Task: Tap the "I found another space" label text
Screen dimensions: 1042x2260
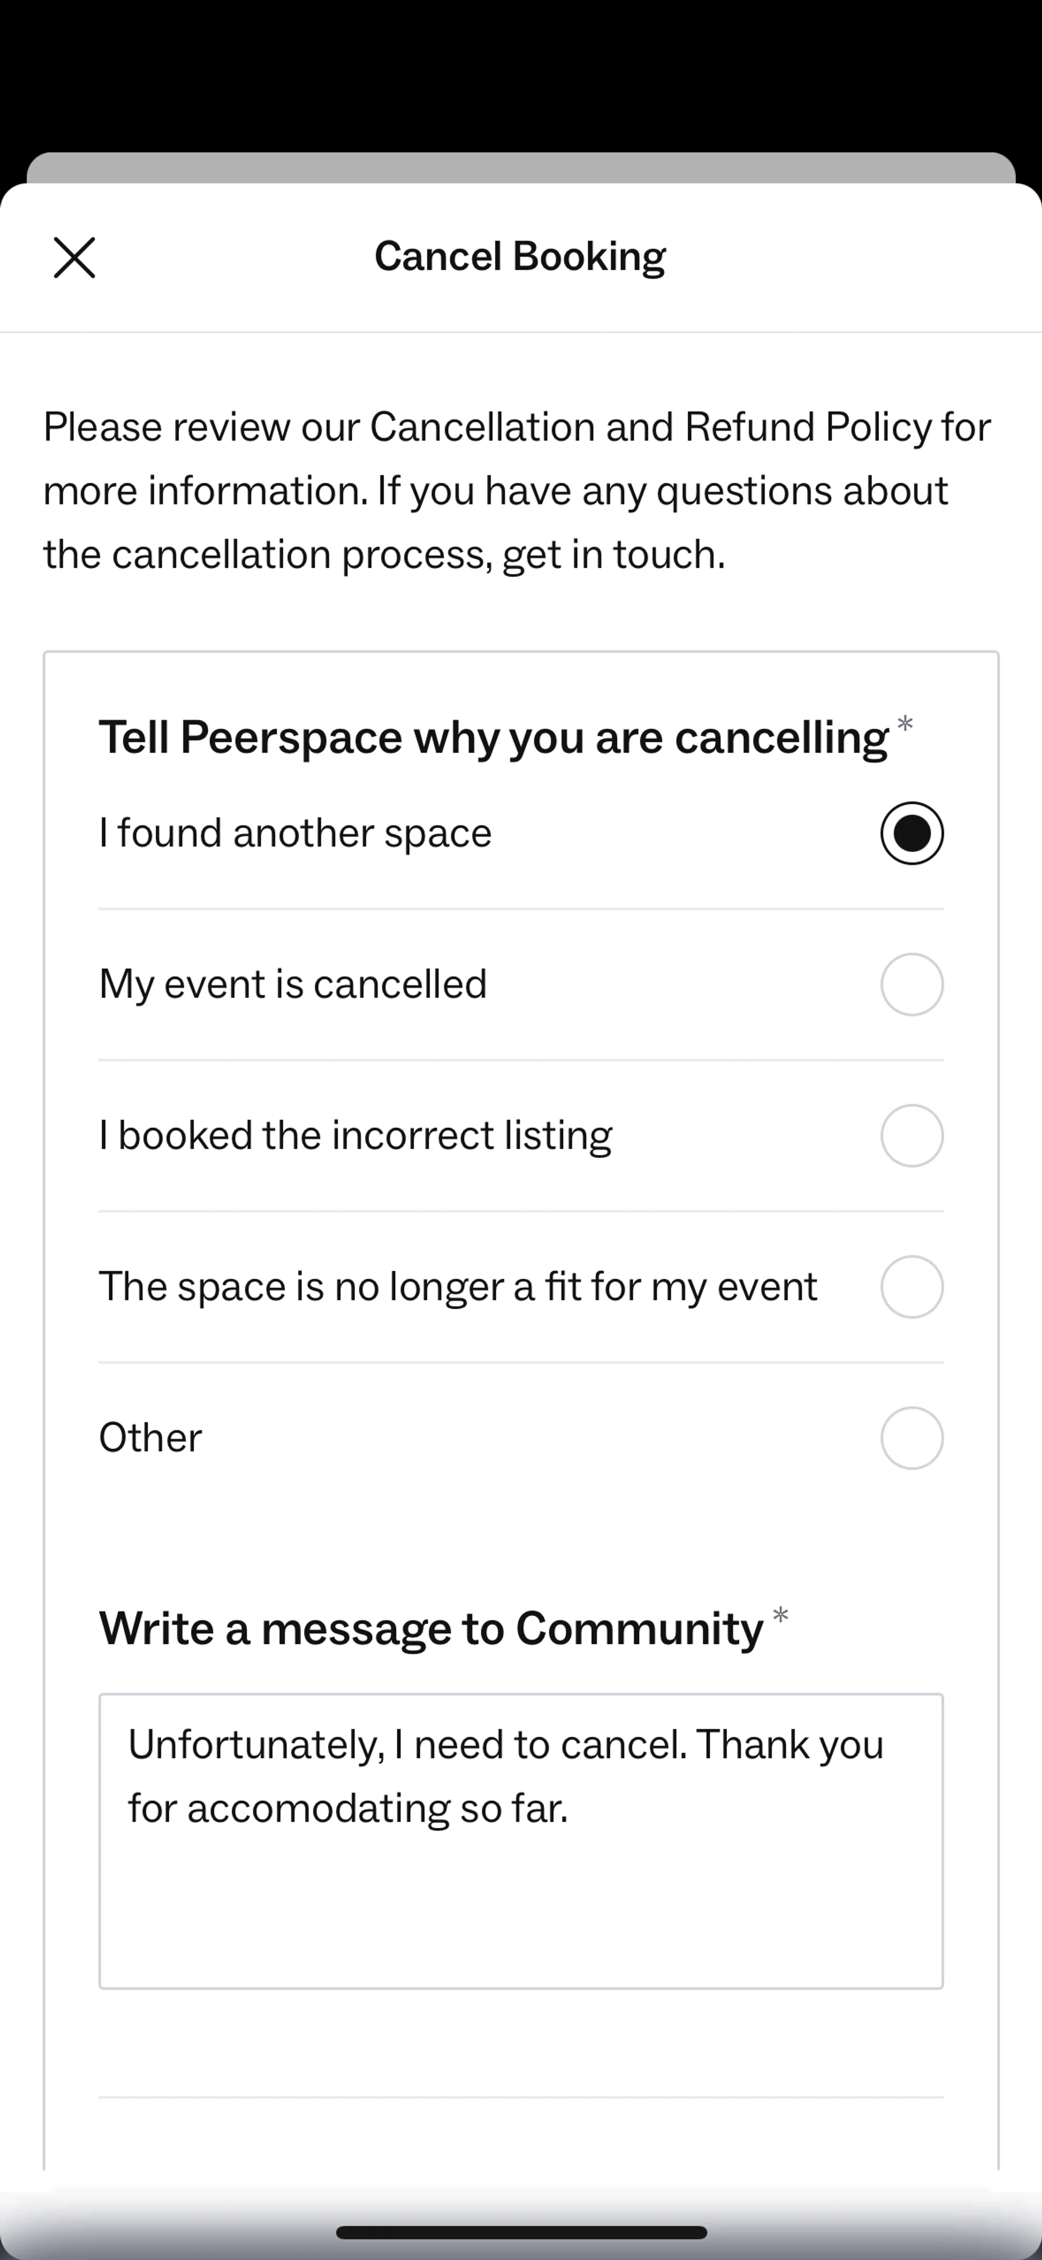Action: (x=295, y=832)
